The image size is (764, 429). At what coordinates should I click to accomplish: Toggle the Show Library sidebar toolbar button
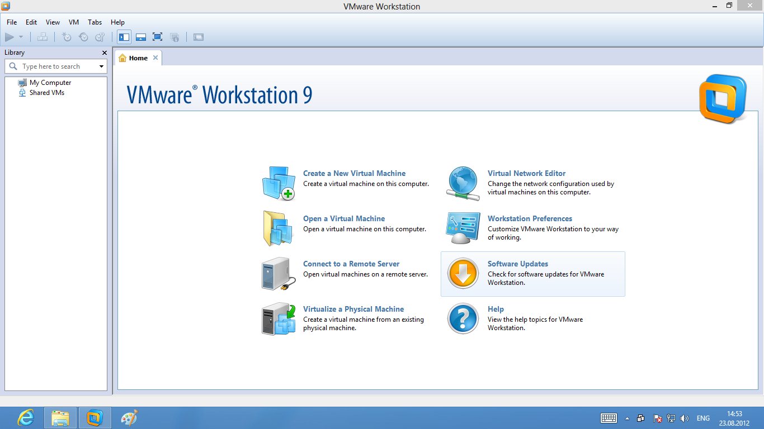124,37
